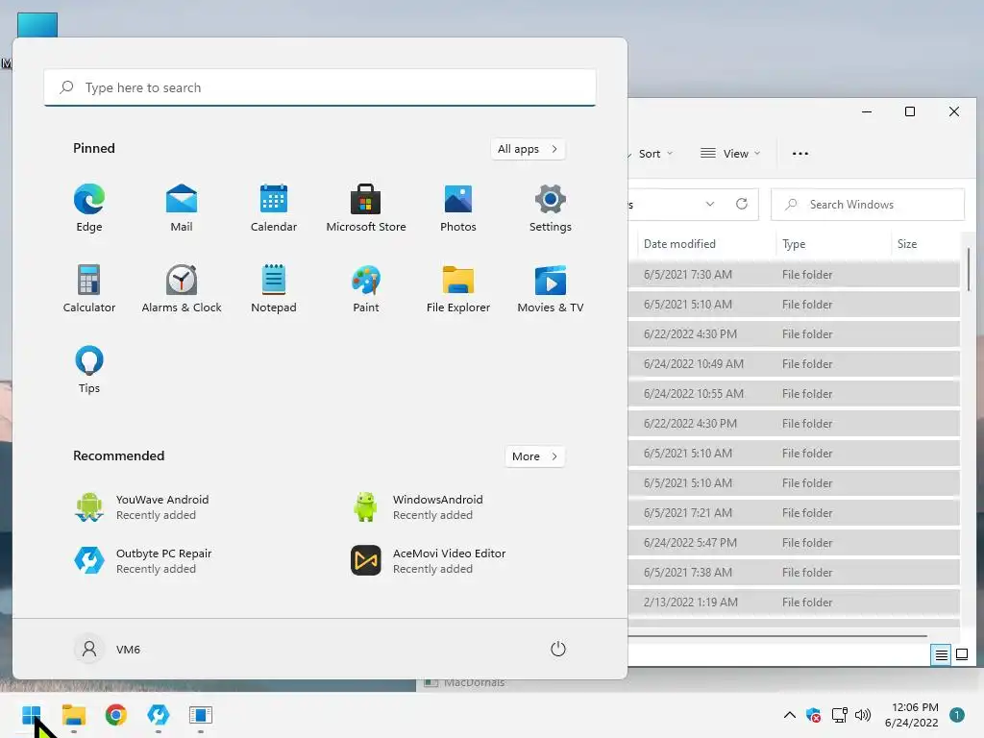Open See more menu in File Explorer
984x738 pixels.
click(800, 154)
